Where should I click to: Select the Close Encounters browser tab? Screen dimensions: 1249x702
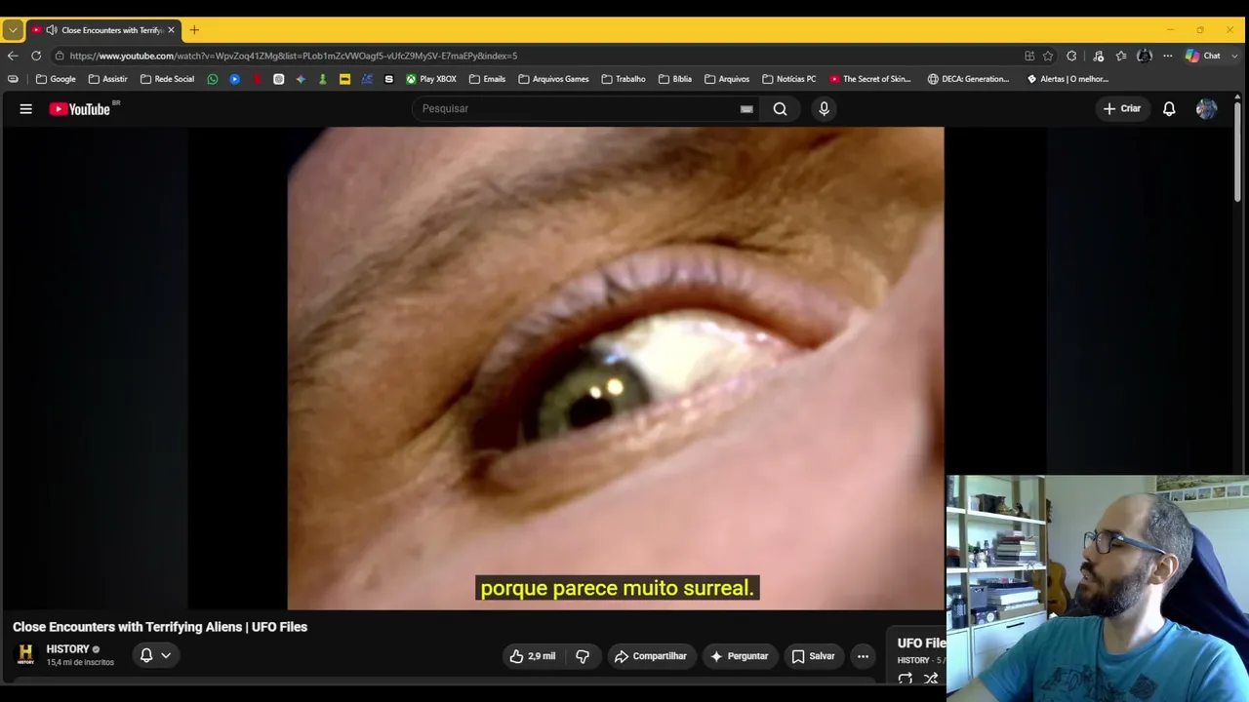click(x=103, y=30)
